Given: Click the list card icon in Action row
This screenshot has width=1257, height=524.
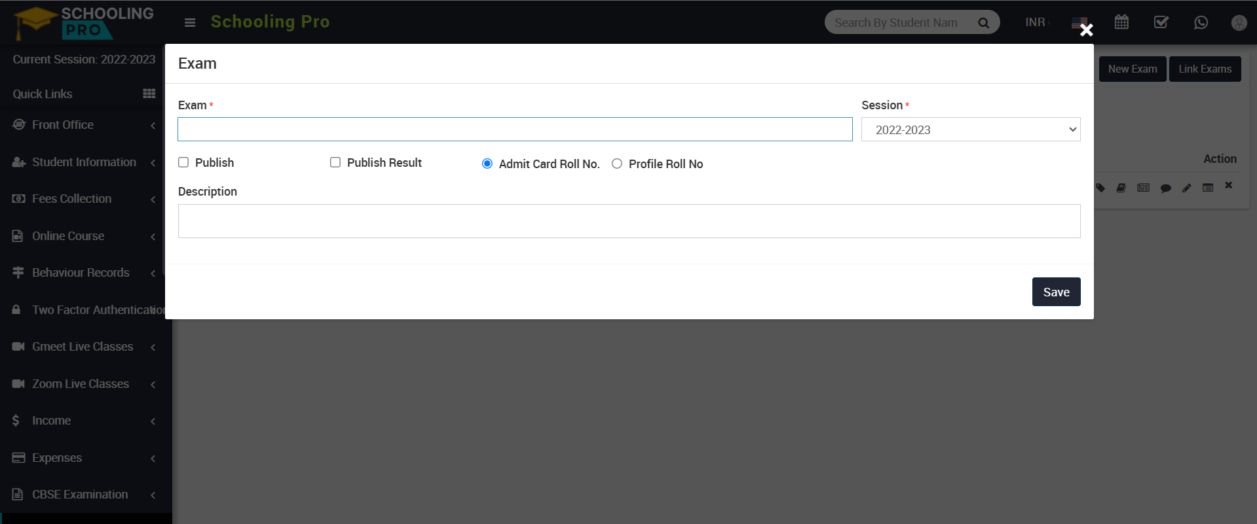Looking at the screenshot, I should coord(1208,188).
